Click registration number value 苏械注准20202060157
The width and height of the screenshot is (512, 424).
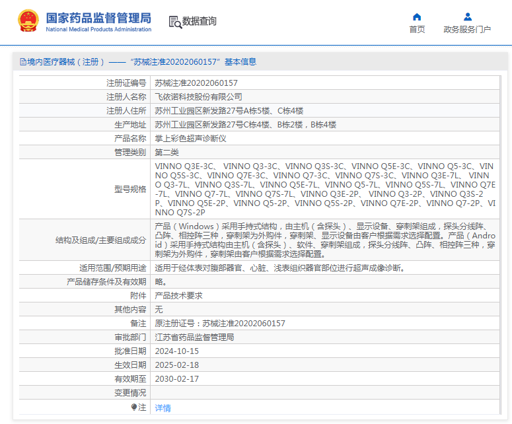[196, 83]
